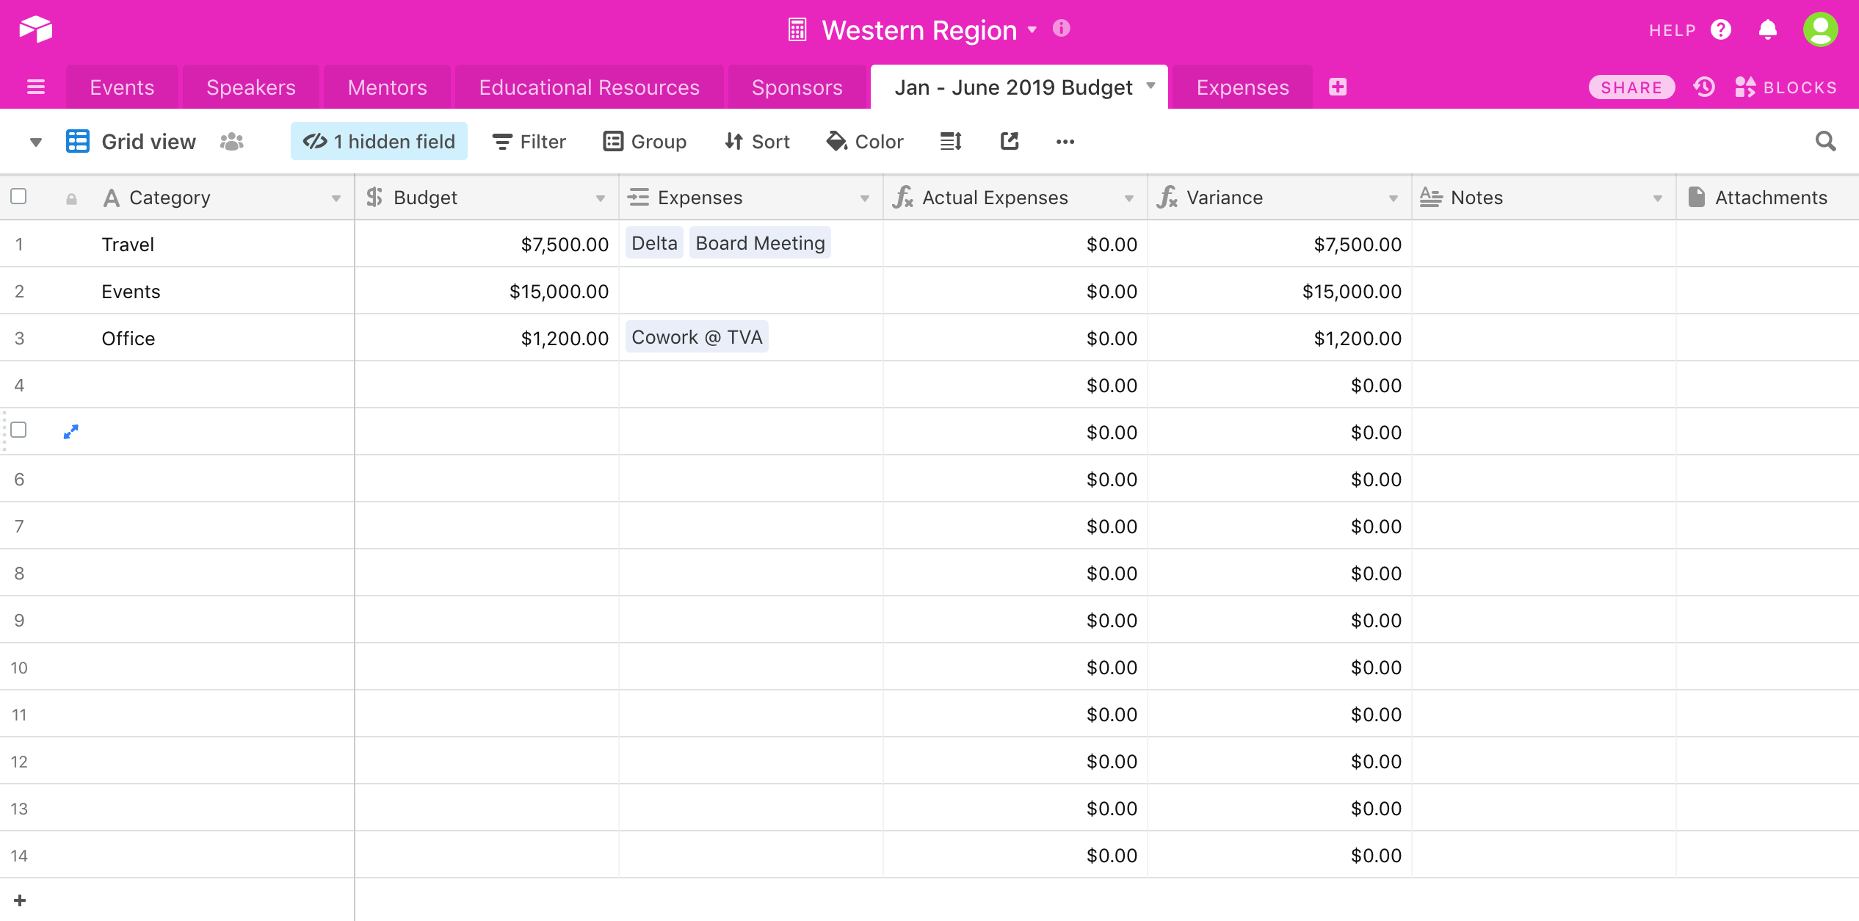Image resolution: width=1859 pixels, height=921 pixels.
Task: Open the base snapshot history icon
Action: point(1704,87)
